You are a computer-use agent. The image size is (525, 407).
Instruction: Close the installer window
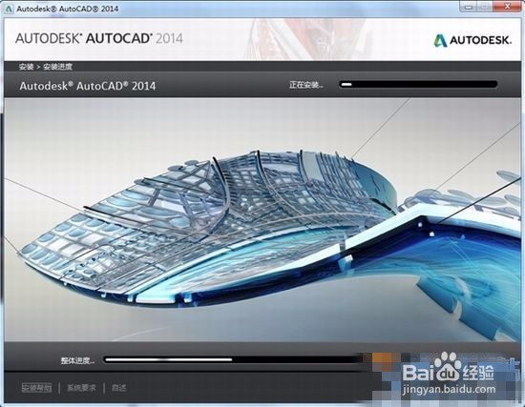click(x=508, y=7)
